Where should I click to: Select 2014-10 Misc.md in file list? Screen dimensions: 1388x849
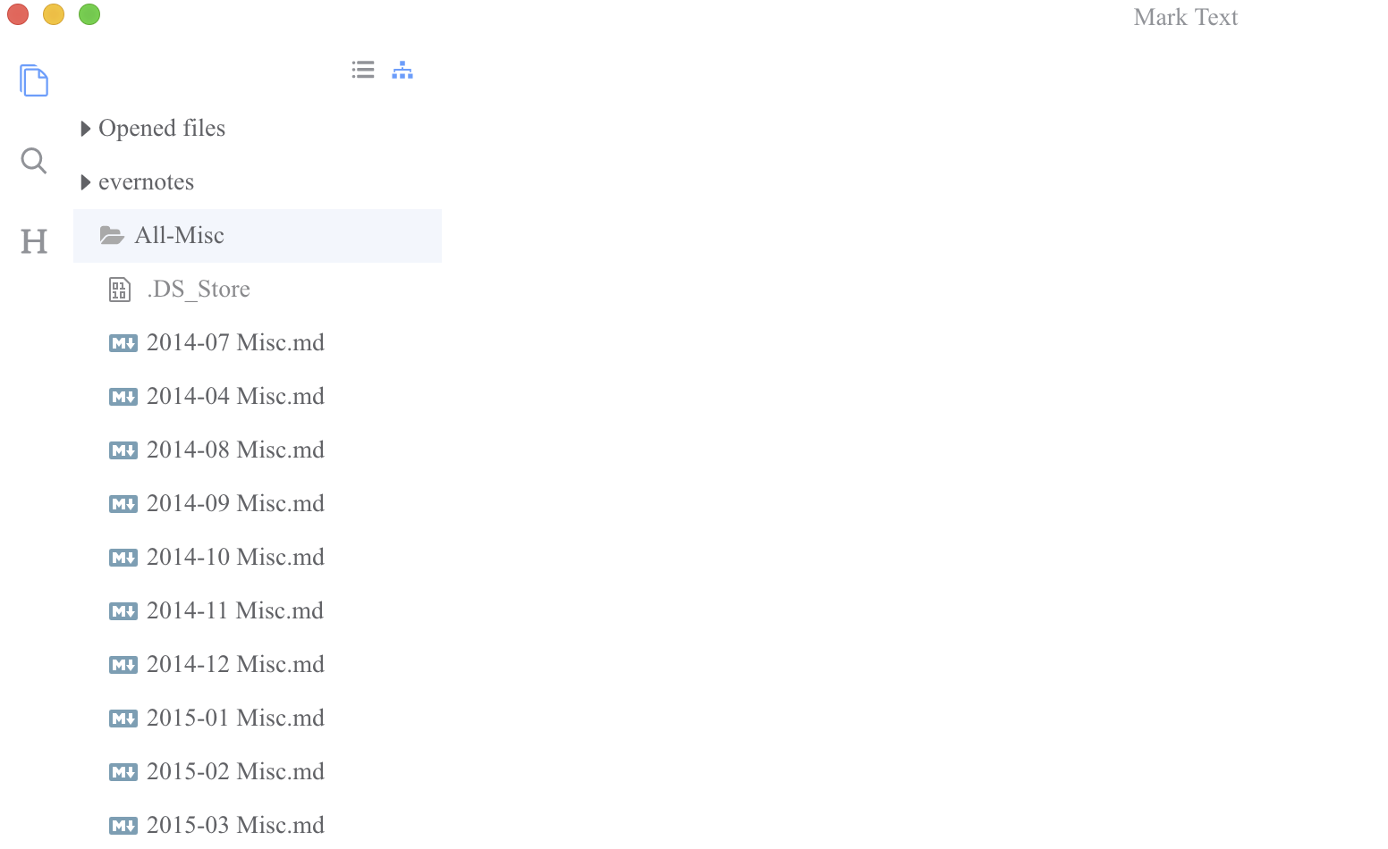[x=235, y=557]
